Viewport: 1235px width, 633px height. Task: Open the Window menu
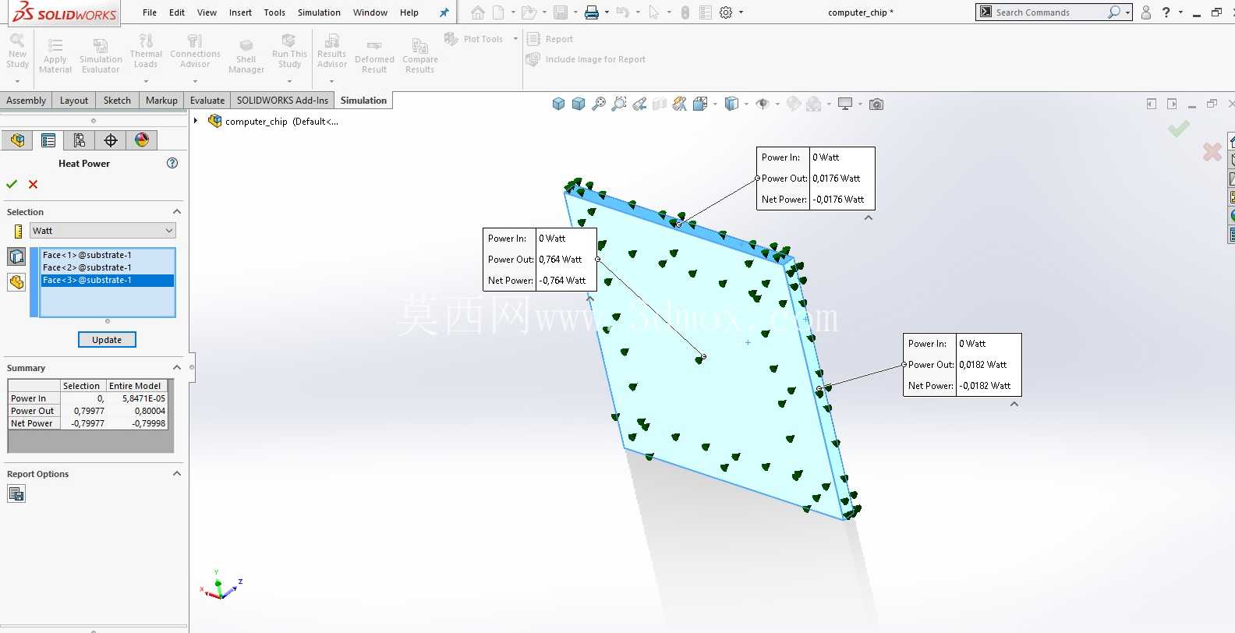tap(370, 12)
